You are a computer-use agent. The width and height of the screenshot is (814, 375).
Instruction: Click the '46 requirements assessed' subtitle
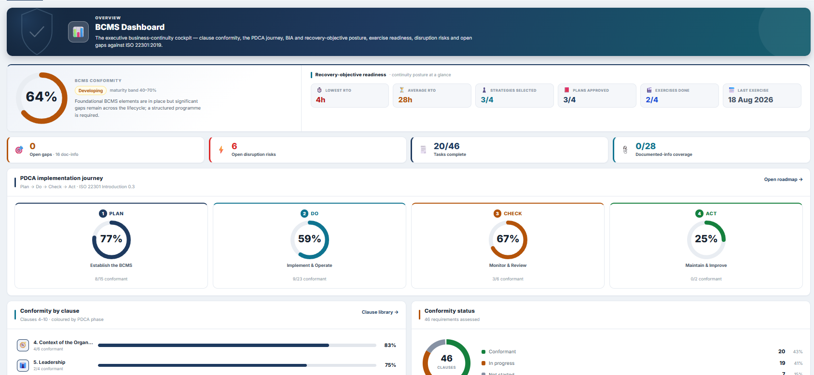[452, 319]
